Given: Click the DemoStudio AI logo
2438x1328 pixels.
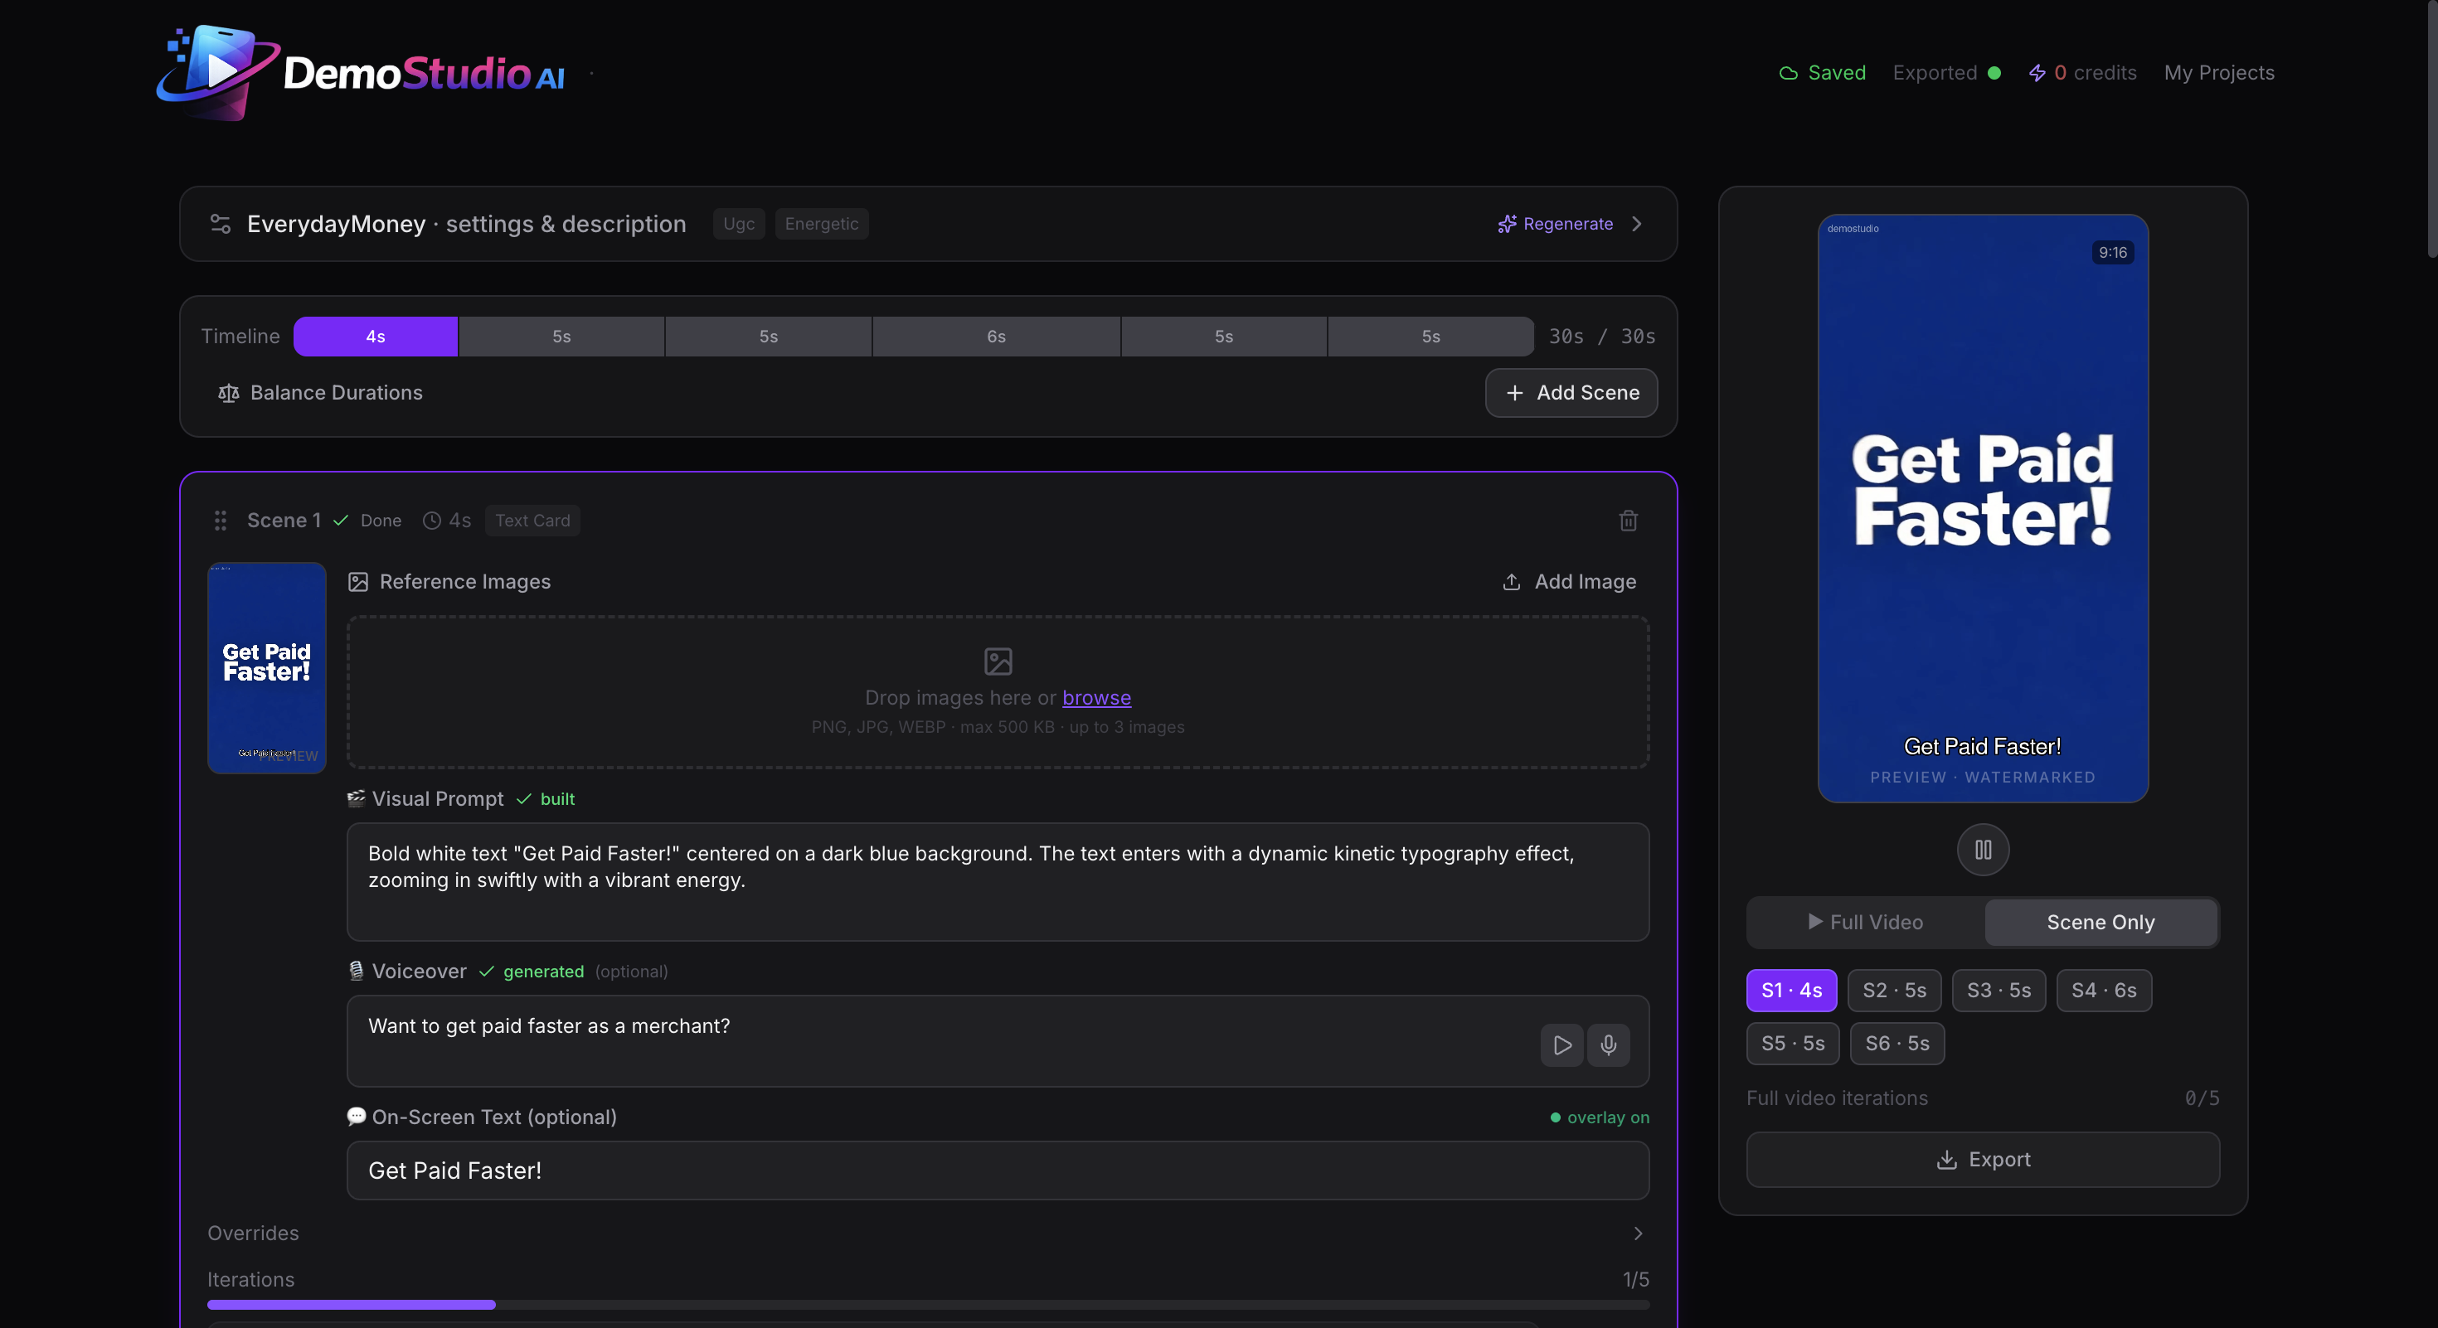Looking at the screenshot, I should pyautogui.click(x=360, y=73).
